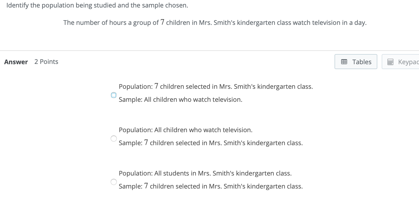The image size is (419, 203).
Task: Click the question sentence about kindergarten television hours
Action: coord(215,23)
